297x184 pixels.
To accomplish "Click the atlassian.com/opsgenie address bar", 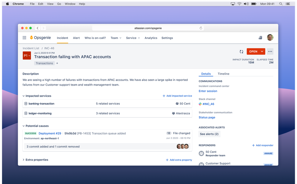I will coord(148,28).
